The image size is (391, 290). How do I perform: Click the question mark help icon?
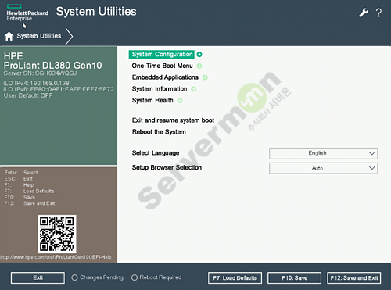[378, 13]
